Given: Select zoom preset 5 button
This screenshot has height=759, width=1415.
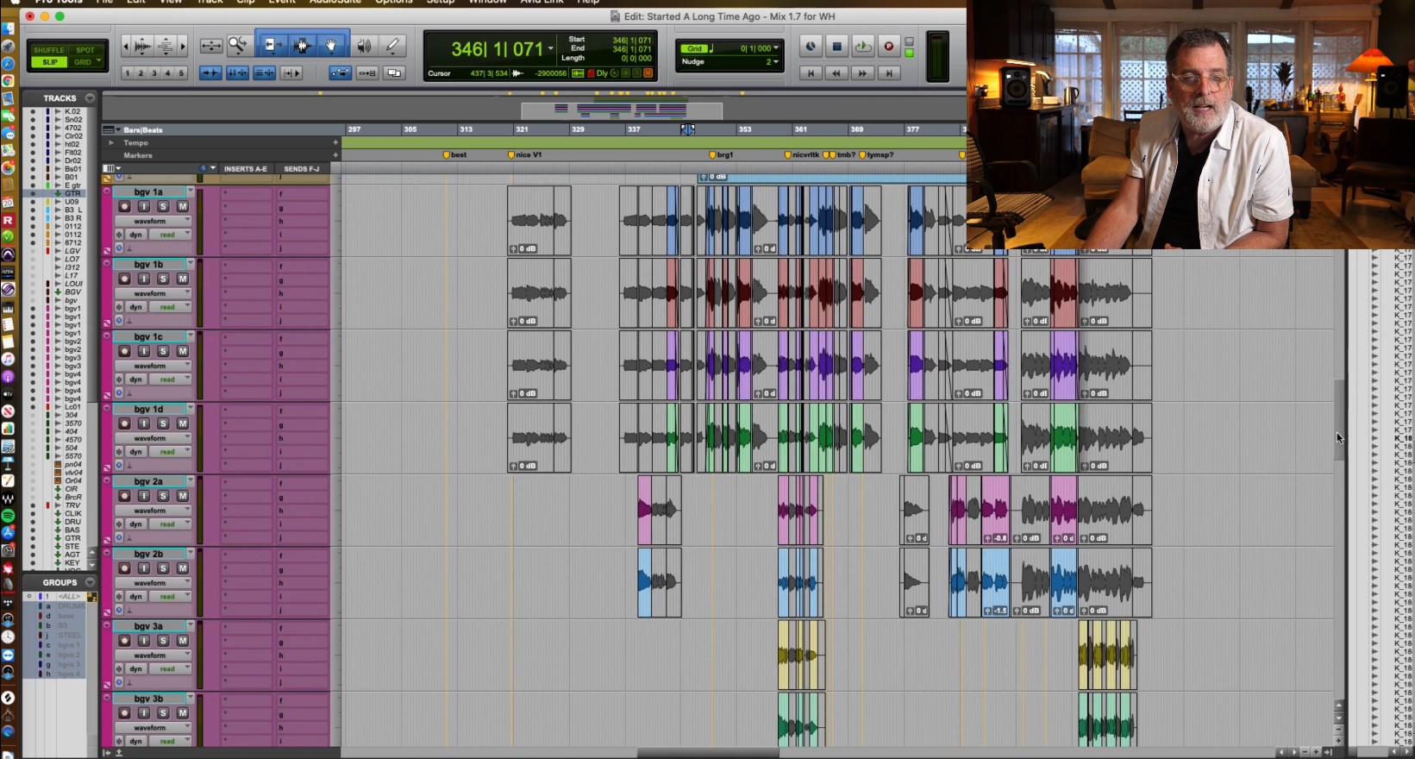Looking at the screenshot, I should click(x=181, y=72).
